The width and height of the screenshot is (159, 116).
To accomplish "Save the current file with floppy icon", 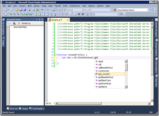I will [x=21, y=10].
